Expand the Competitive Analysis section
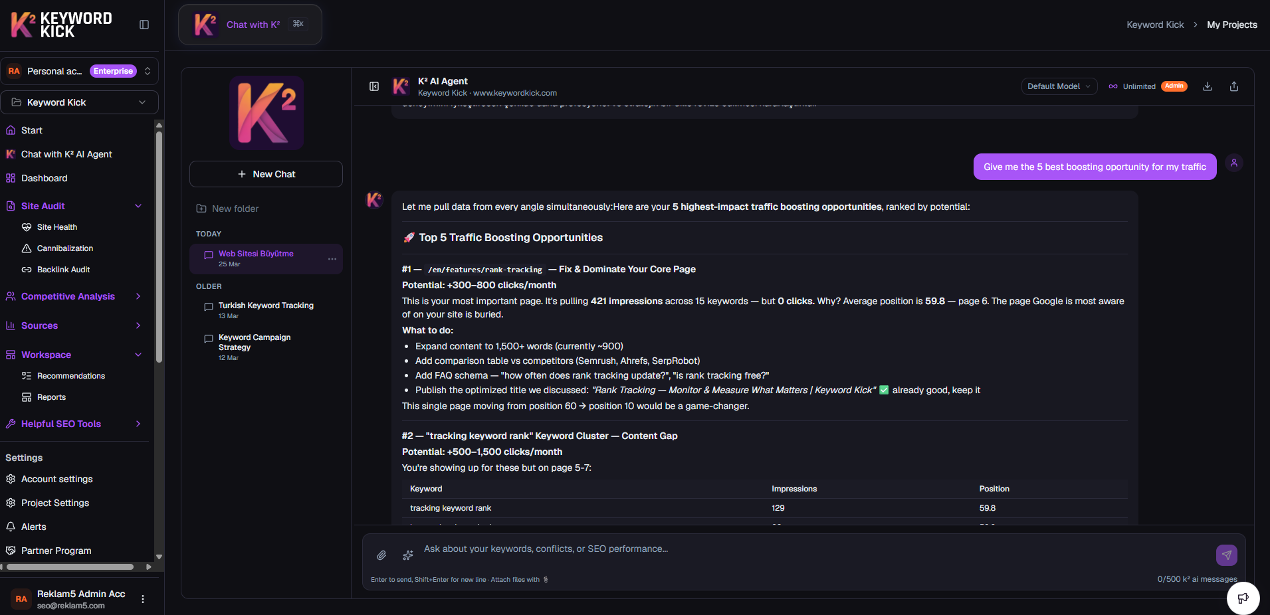The height and width of the screenshot is (615, 1270). click(x=68, y=296)
